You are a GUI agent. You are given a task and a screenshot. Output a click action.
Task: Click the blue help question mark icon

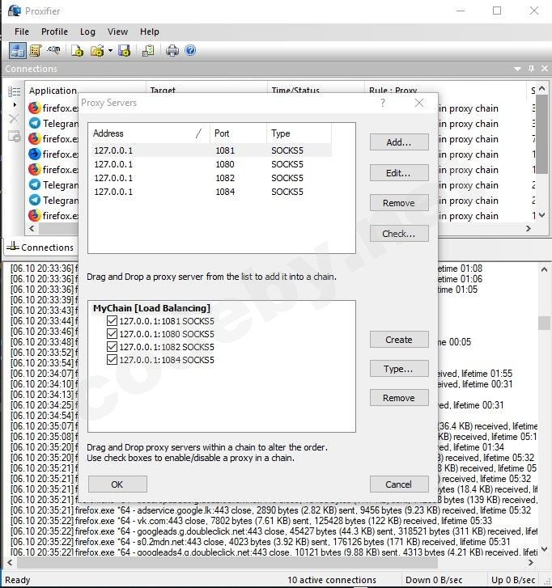coord(190,50)
